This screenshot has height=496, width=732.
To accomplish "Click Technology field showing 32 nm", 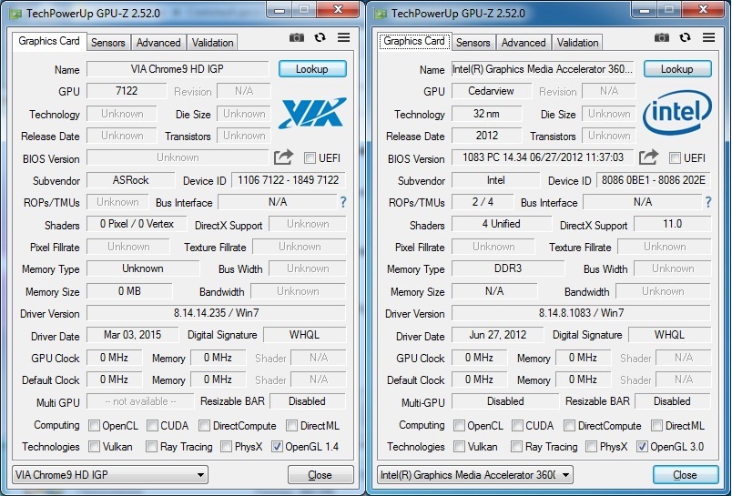I will click(x=486, y=114).
